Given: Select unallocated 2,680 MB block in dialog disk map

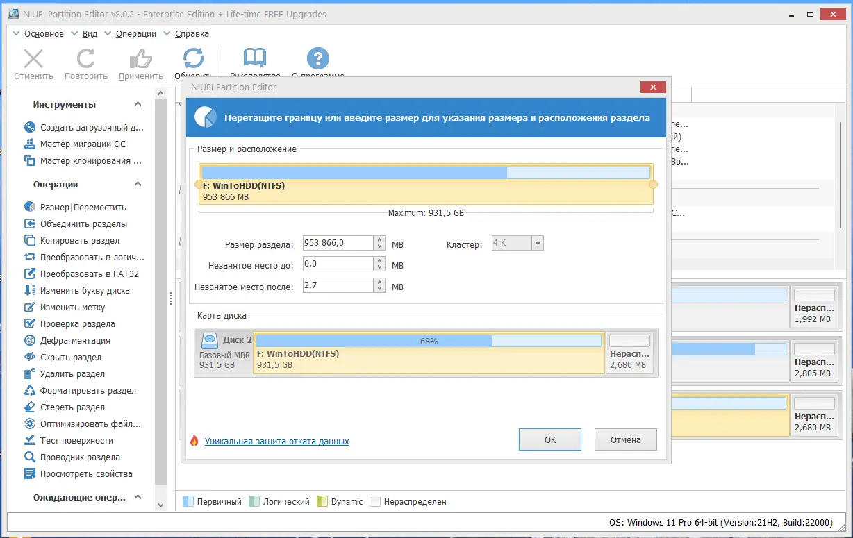Looking at the screenshot, I should (x=630, y=353).
